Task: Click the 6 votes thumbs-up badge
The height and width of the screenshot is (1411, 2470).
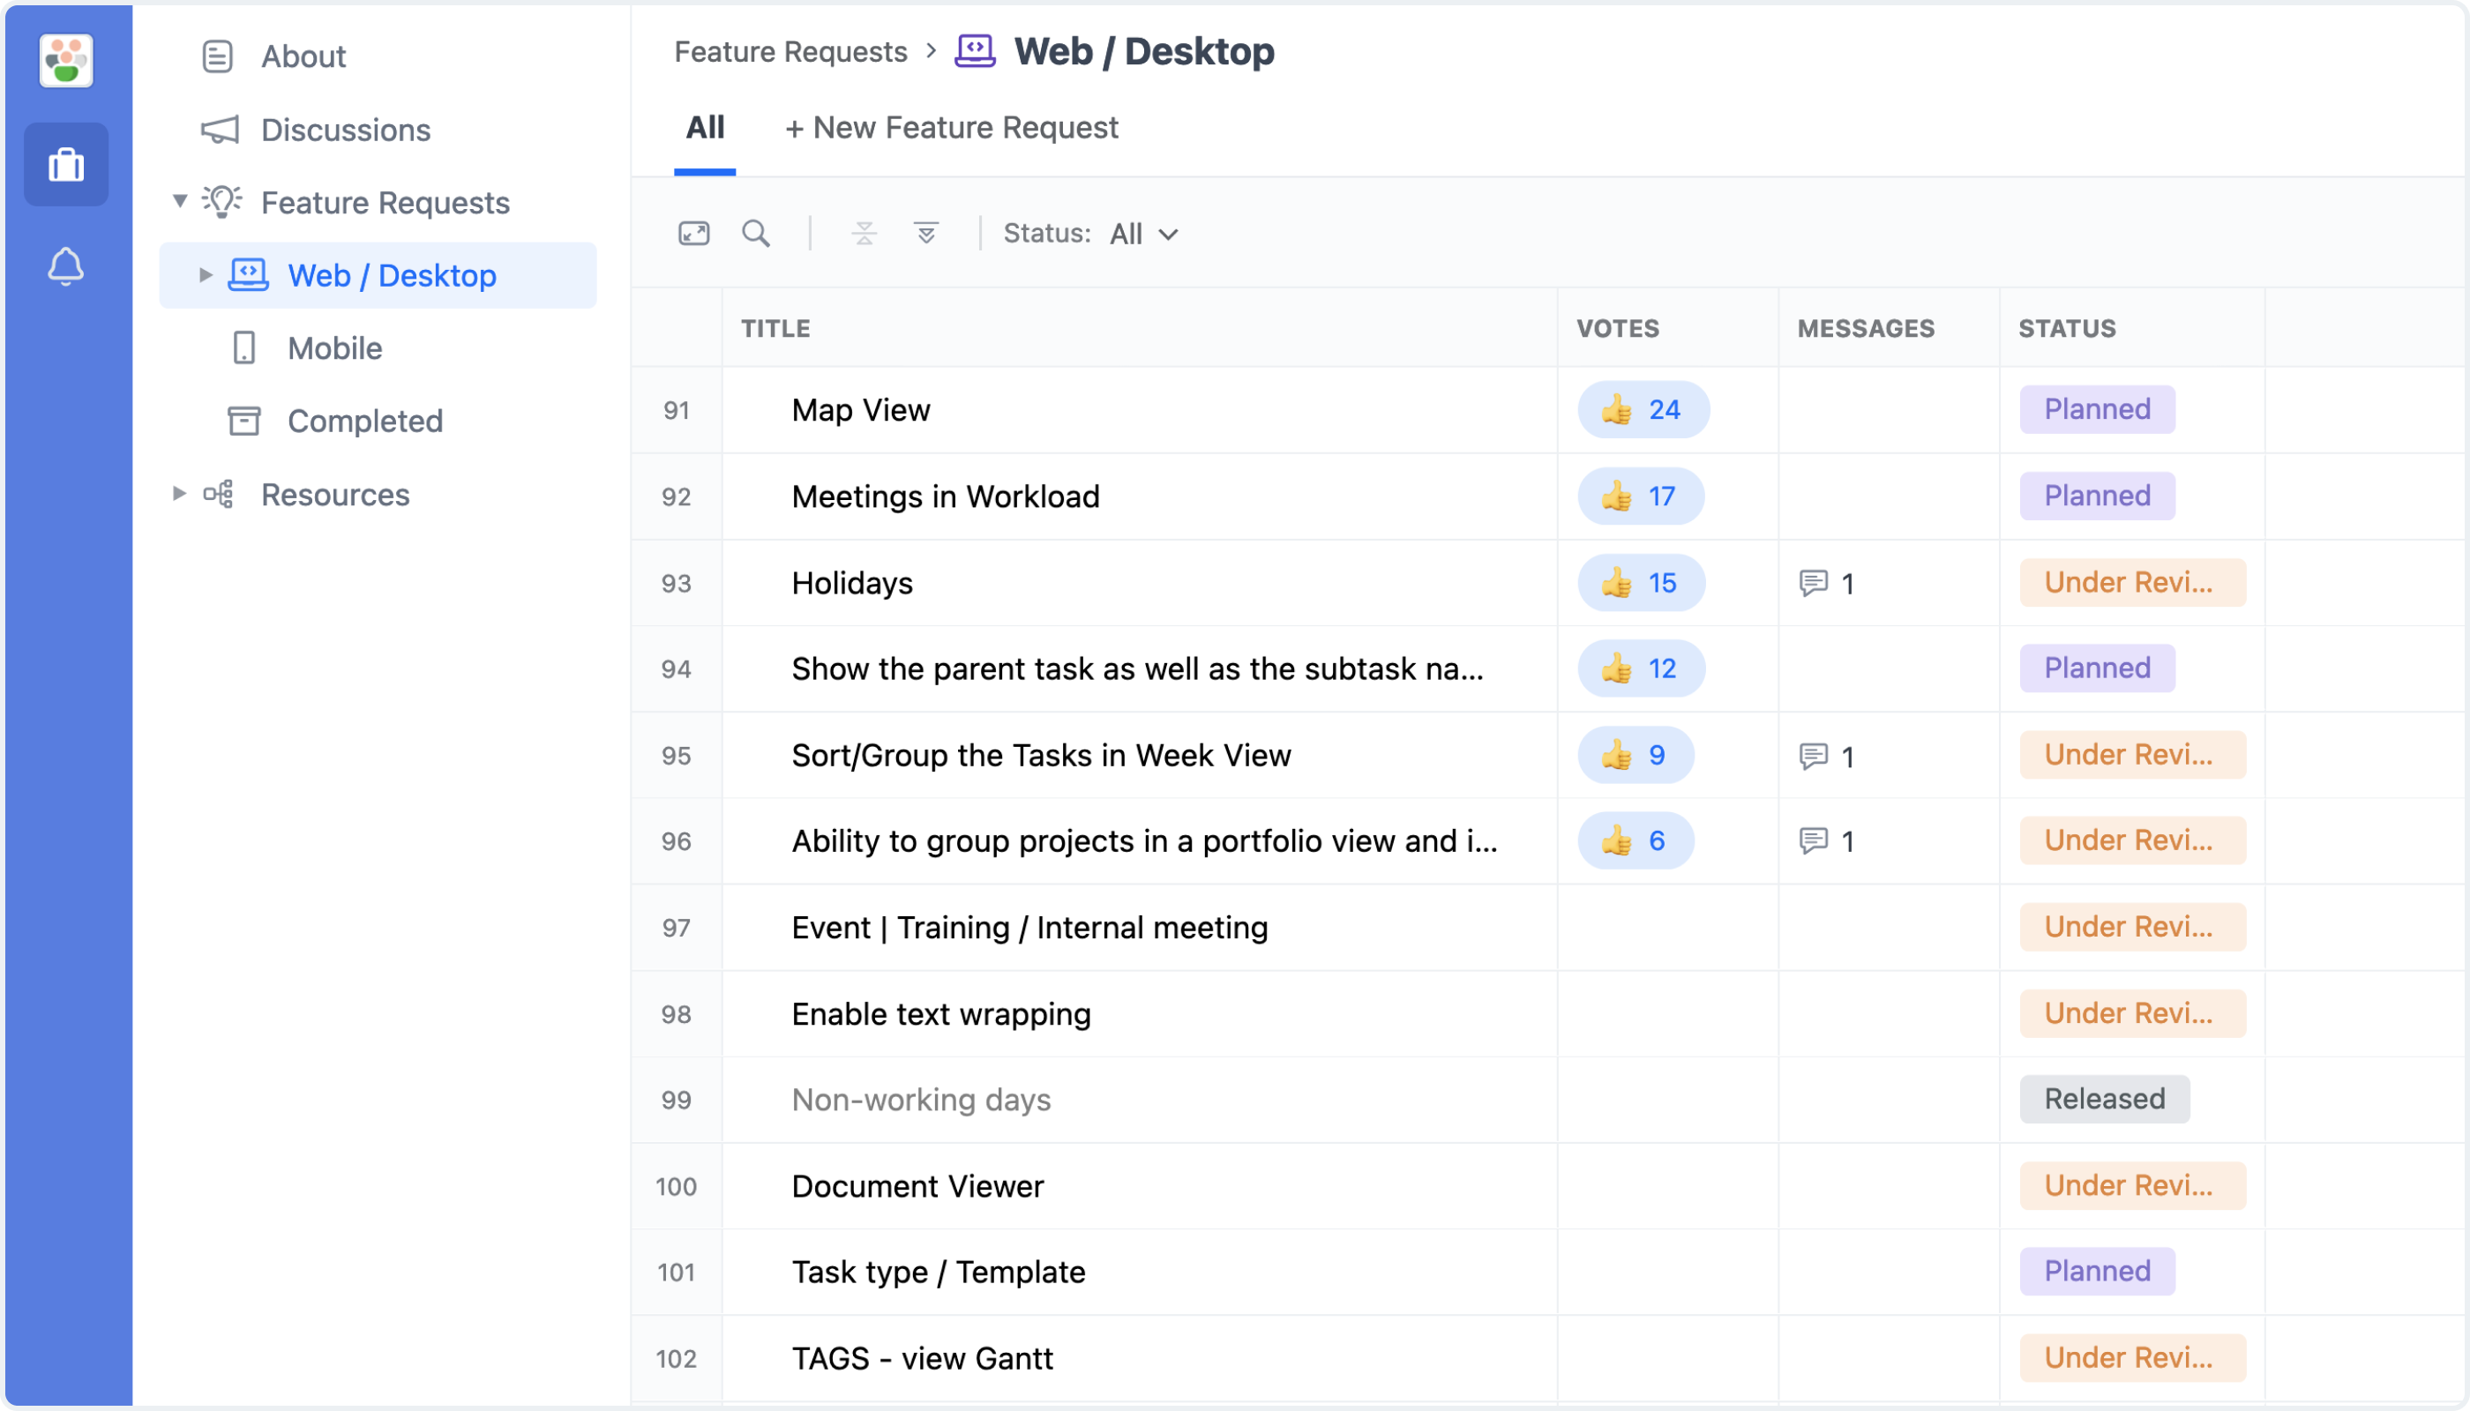Action: pos(1636,840)
